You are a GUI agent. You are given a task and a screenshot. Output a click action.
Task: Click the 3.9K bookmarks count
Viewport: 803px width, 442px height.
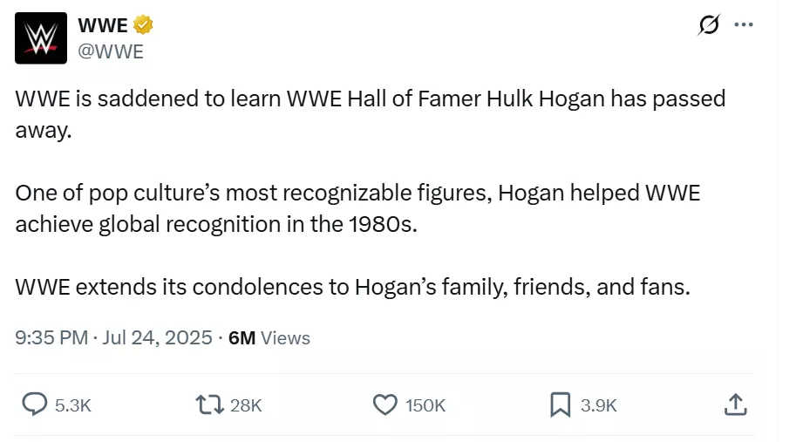598,405
